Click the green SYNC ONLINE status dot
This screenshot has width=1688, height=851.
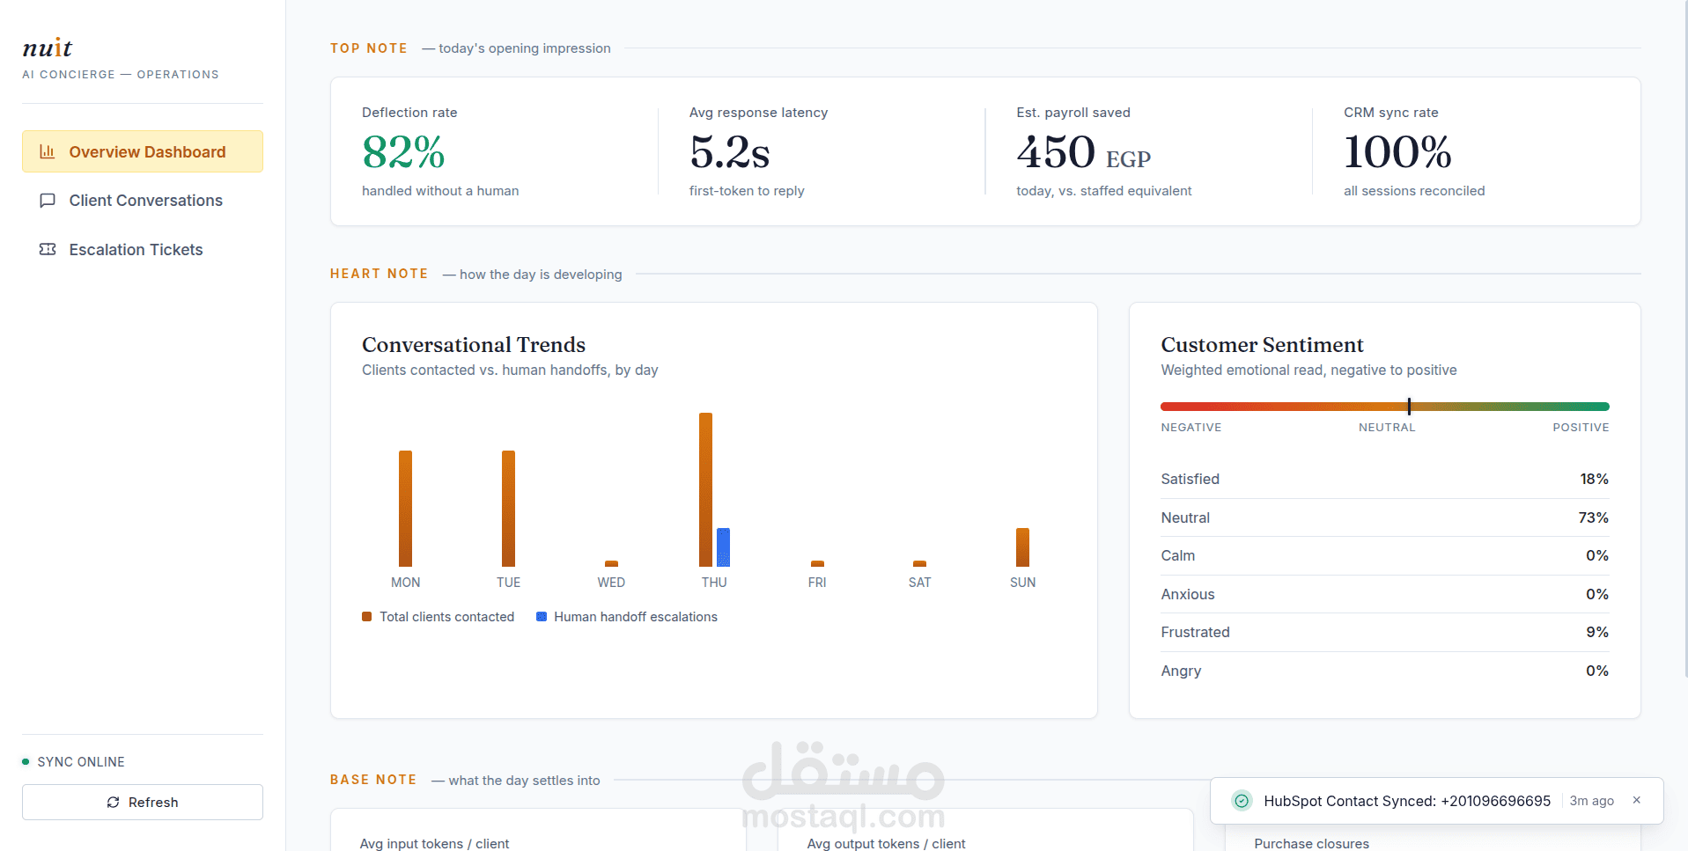(26, 762)
